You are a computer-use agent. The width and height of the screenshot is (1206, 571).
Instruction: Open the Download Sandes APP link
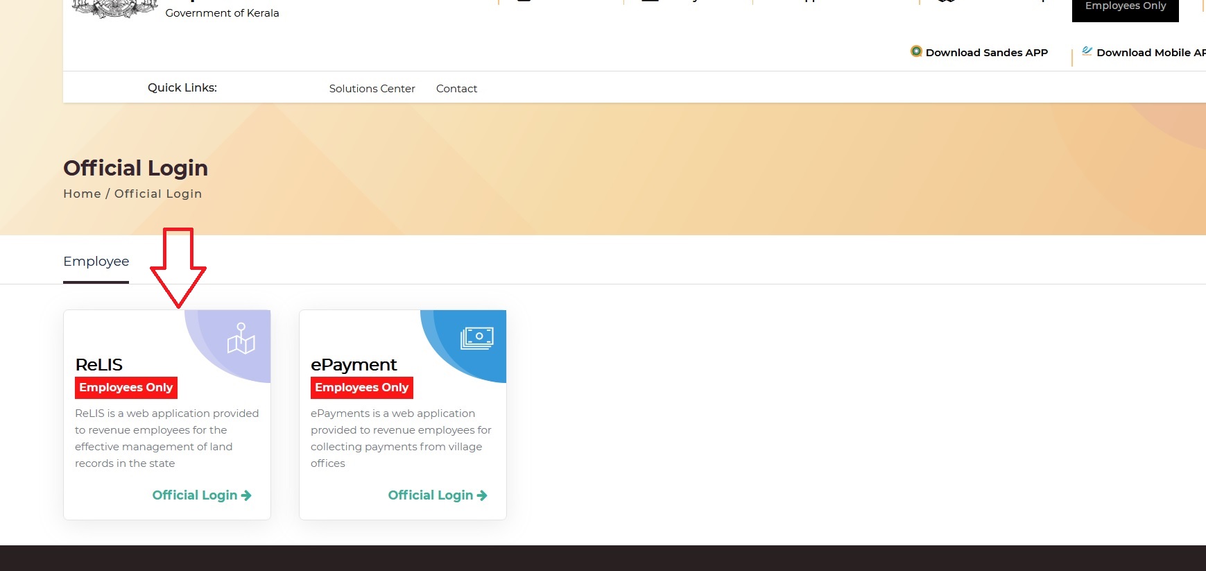(986, 53)
